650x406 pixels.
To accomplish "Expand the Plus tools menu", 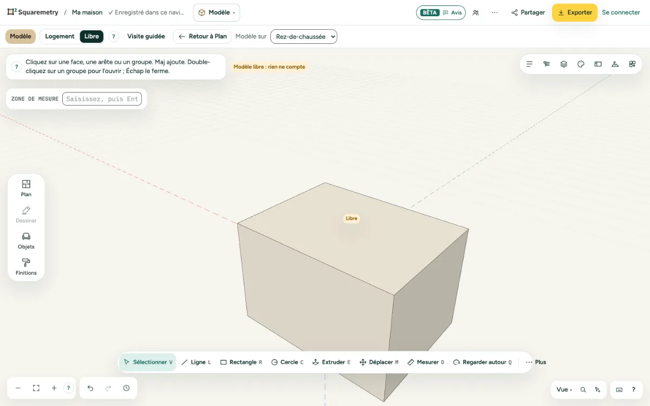I will coord(536,362).
